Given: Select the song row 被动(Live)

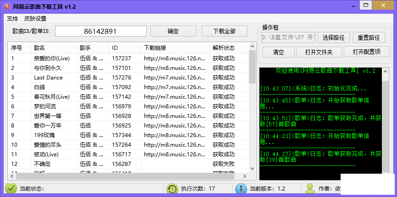Looking at the screenshot, I should pyautogui.click(x=128, y=154).
